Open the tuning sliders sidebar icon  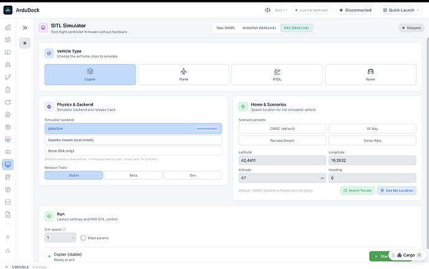(x=8, y=65)
